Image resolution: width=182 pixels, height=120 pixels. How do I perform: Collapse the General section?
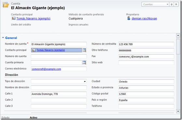coord(3,38)
